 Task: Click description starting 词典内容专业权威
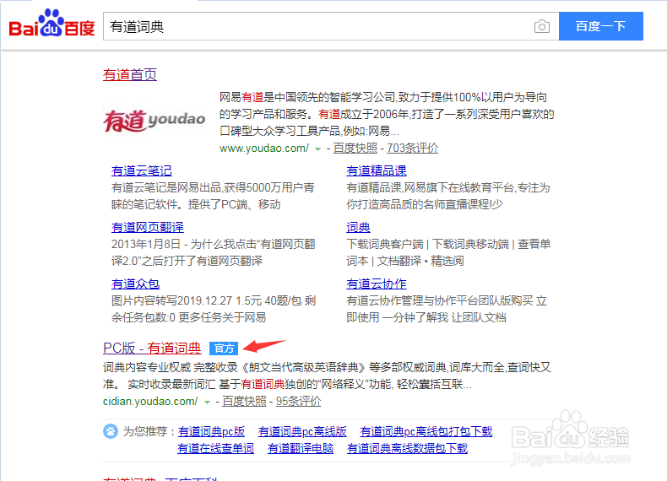(327, 376)
